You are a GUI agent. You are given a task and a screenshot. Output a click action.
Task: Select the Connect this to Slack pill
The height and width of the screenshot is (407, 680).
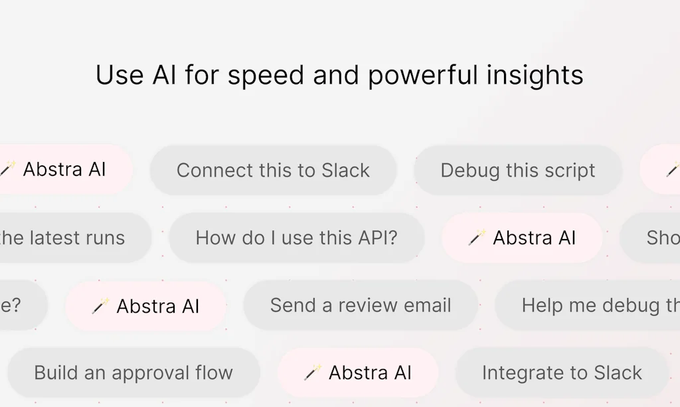point(274,170)
